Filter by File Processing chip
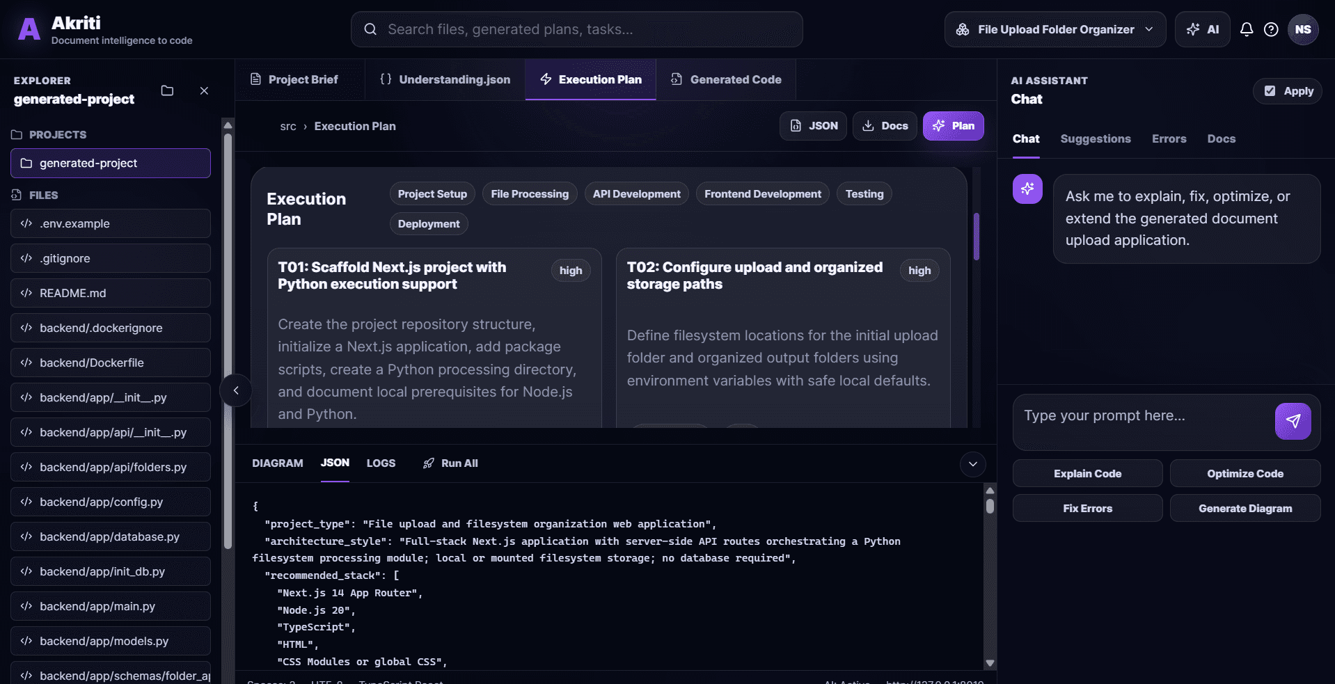Viewport: 1335px width, 684px height. (530, 194)
